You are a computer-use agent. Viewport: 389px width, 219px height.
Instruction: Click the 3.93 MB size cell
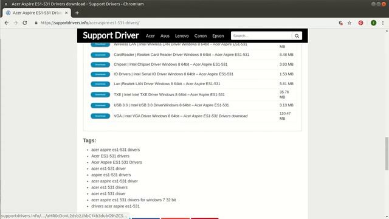[286, 64]
